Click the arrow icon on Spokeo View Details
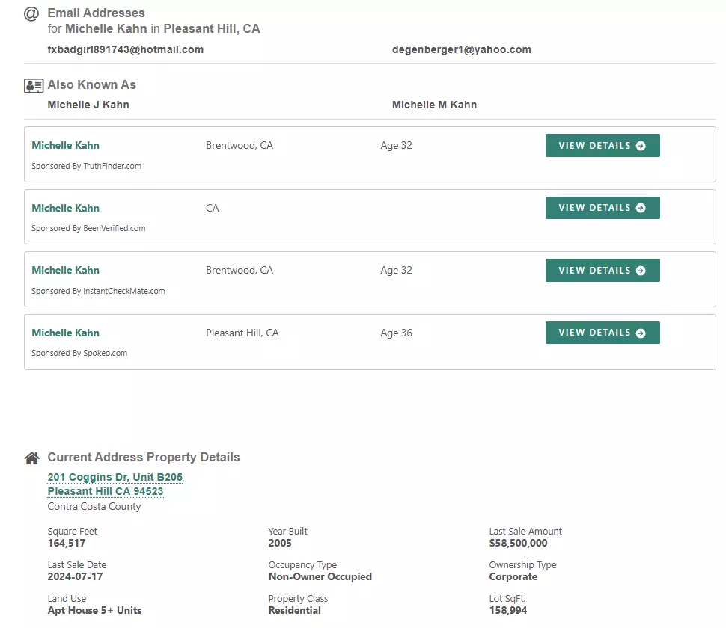This screenshot has height=628, width=726. (641, 333)
